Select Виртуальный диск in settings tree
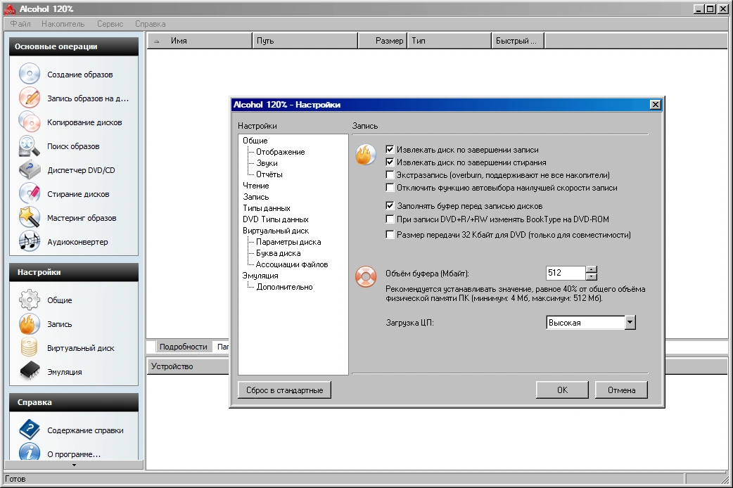 [x=276, y=231]
